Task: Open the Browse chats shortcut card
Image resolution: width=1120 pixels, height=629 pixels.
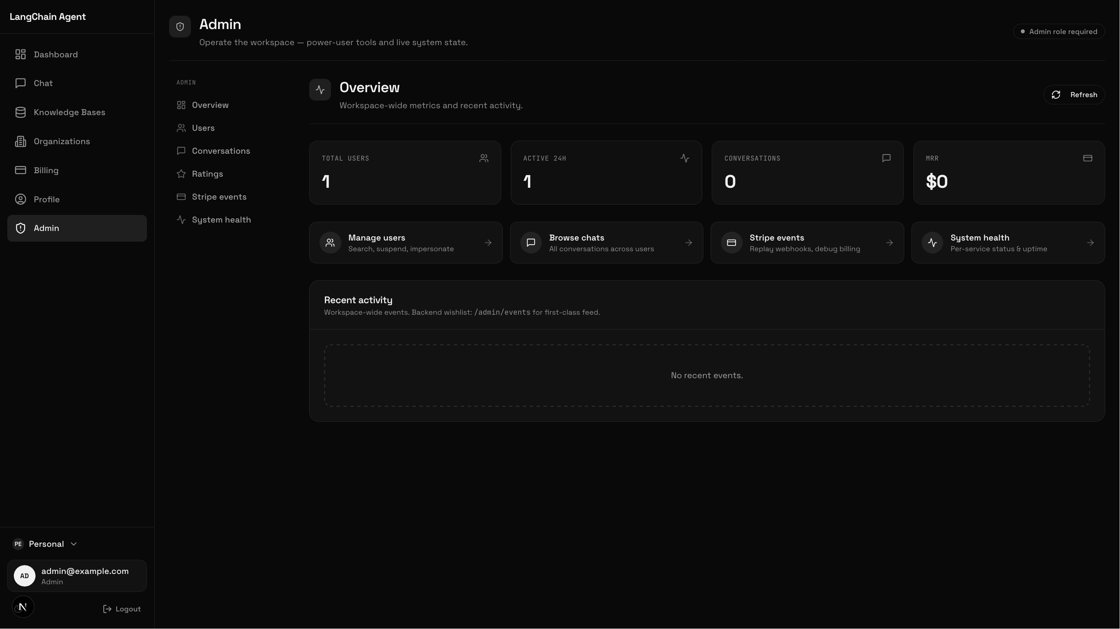Action: (606, 243)
